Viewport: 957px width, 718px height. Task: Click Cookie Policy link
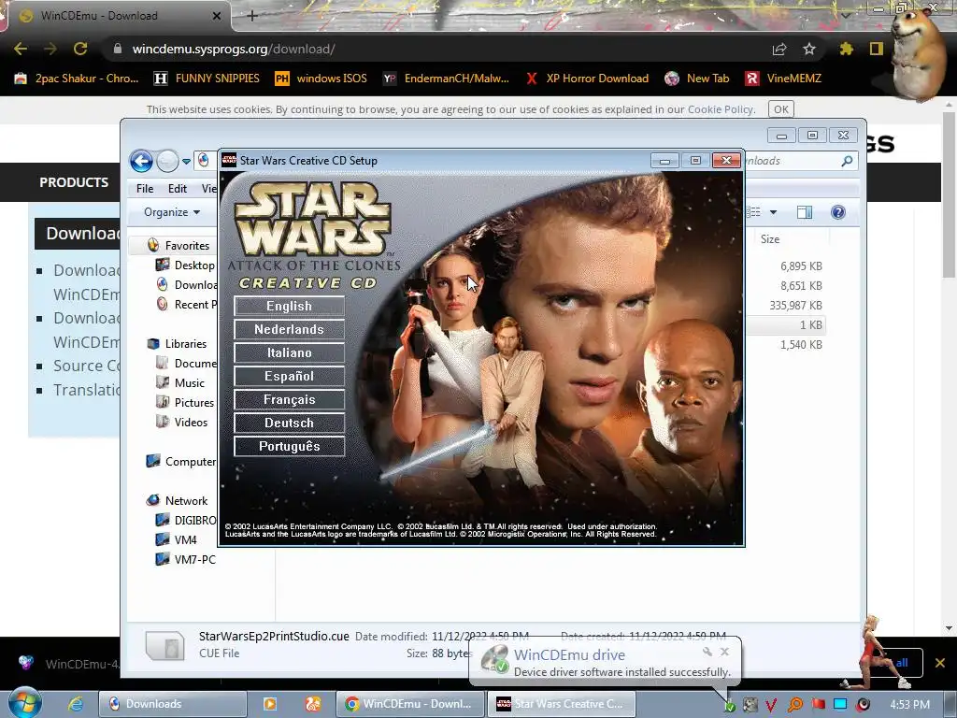point(721,109)
